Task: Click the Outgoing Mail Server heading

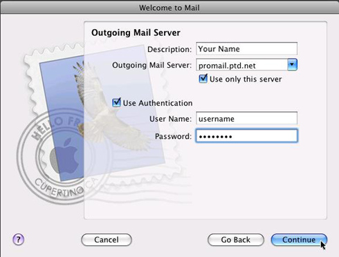Action: (x=136, y=32)
